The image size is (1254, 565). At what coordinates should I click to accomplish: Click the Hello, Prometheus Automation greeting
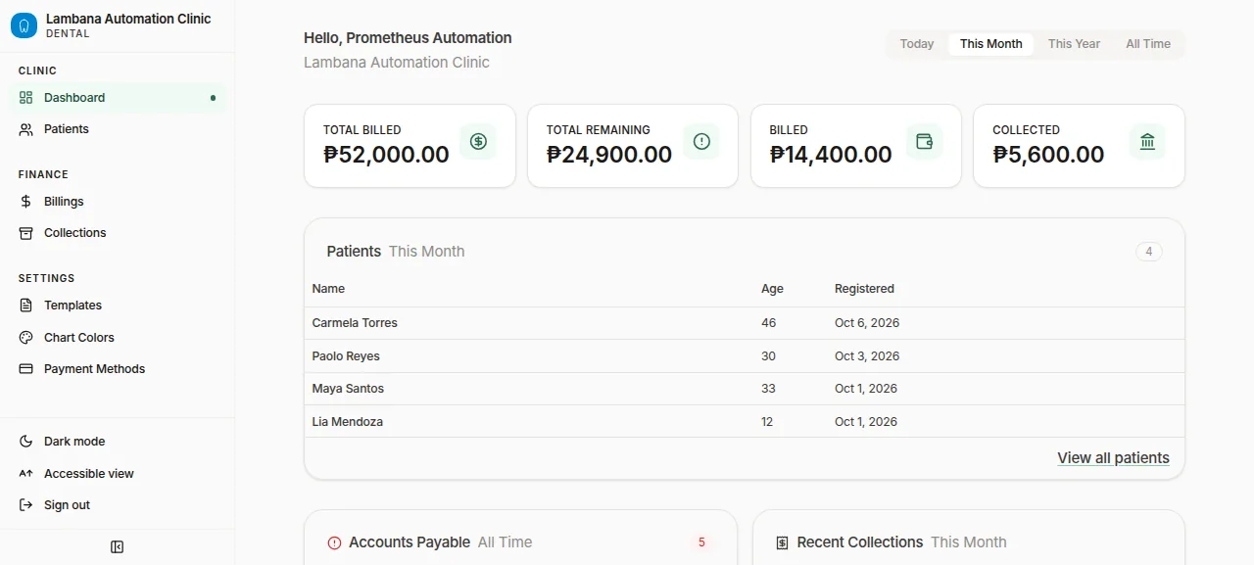coord(408,38)
